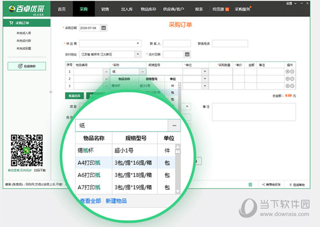Select A6打印纸 row in magnified list
Viewport: 320px width, 227px height.
125,175
